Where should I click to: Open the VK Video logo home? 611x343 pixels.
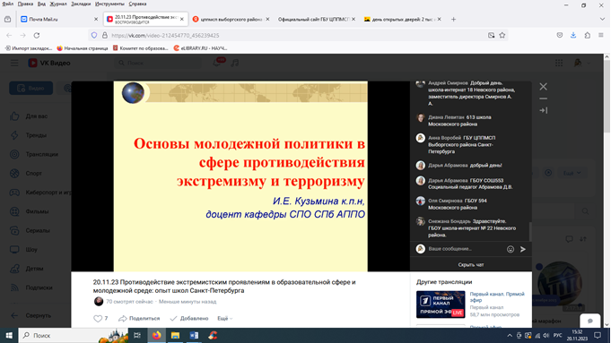click(x=49, y=63)
